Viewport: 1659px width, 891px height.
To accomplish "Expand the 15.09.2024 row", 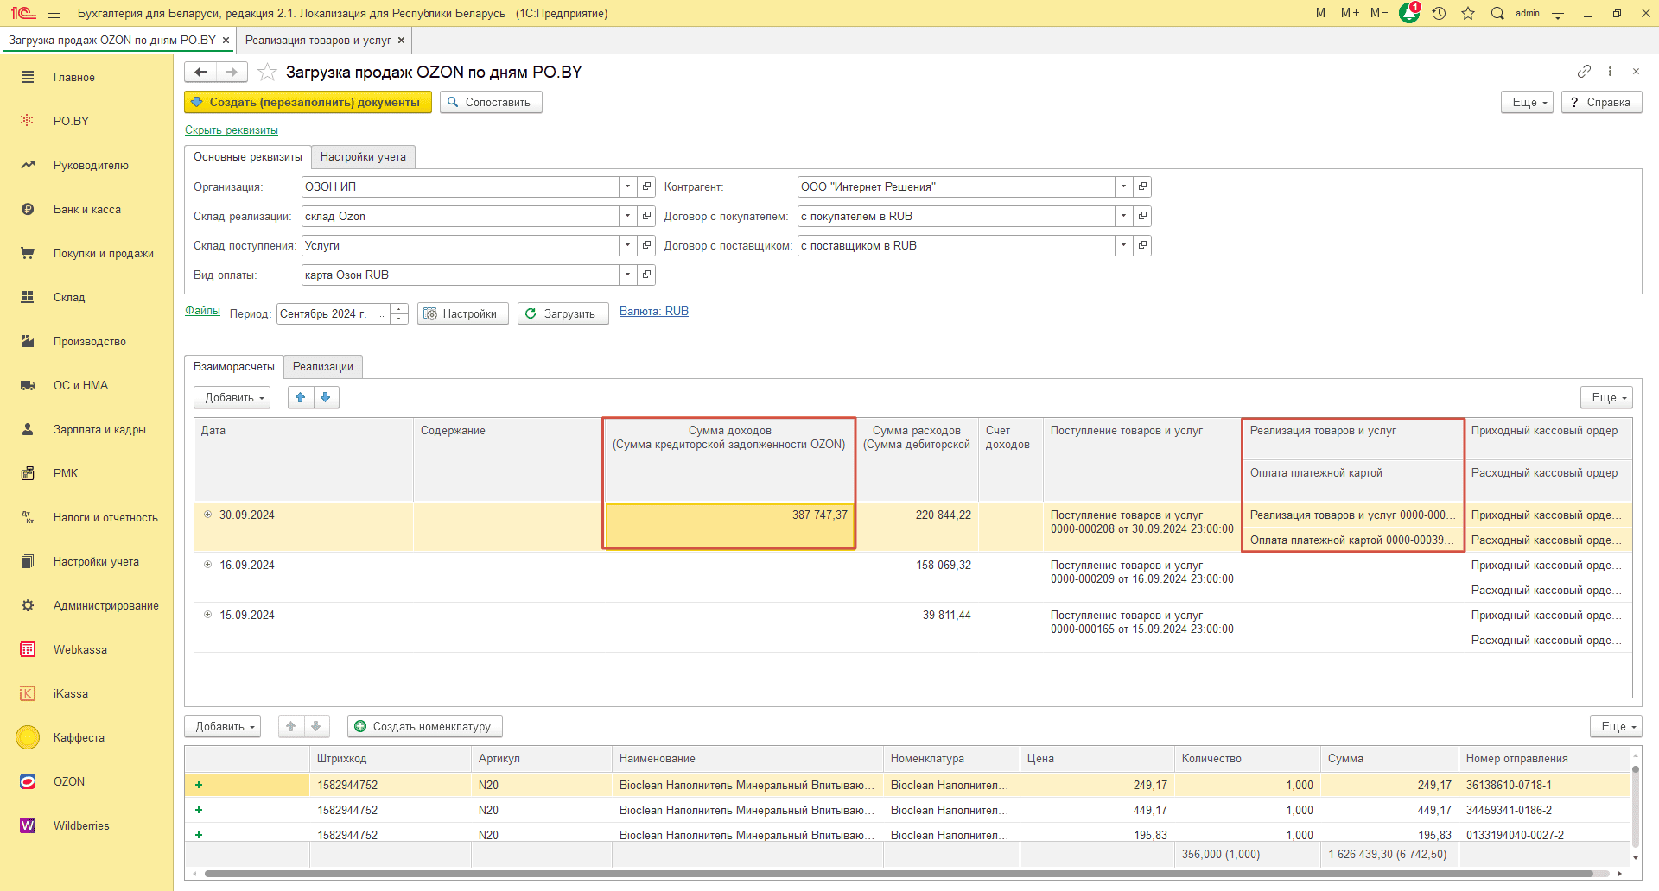I will pyautogui.click(x=207, y=615).
